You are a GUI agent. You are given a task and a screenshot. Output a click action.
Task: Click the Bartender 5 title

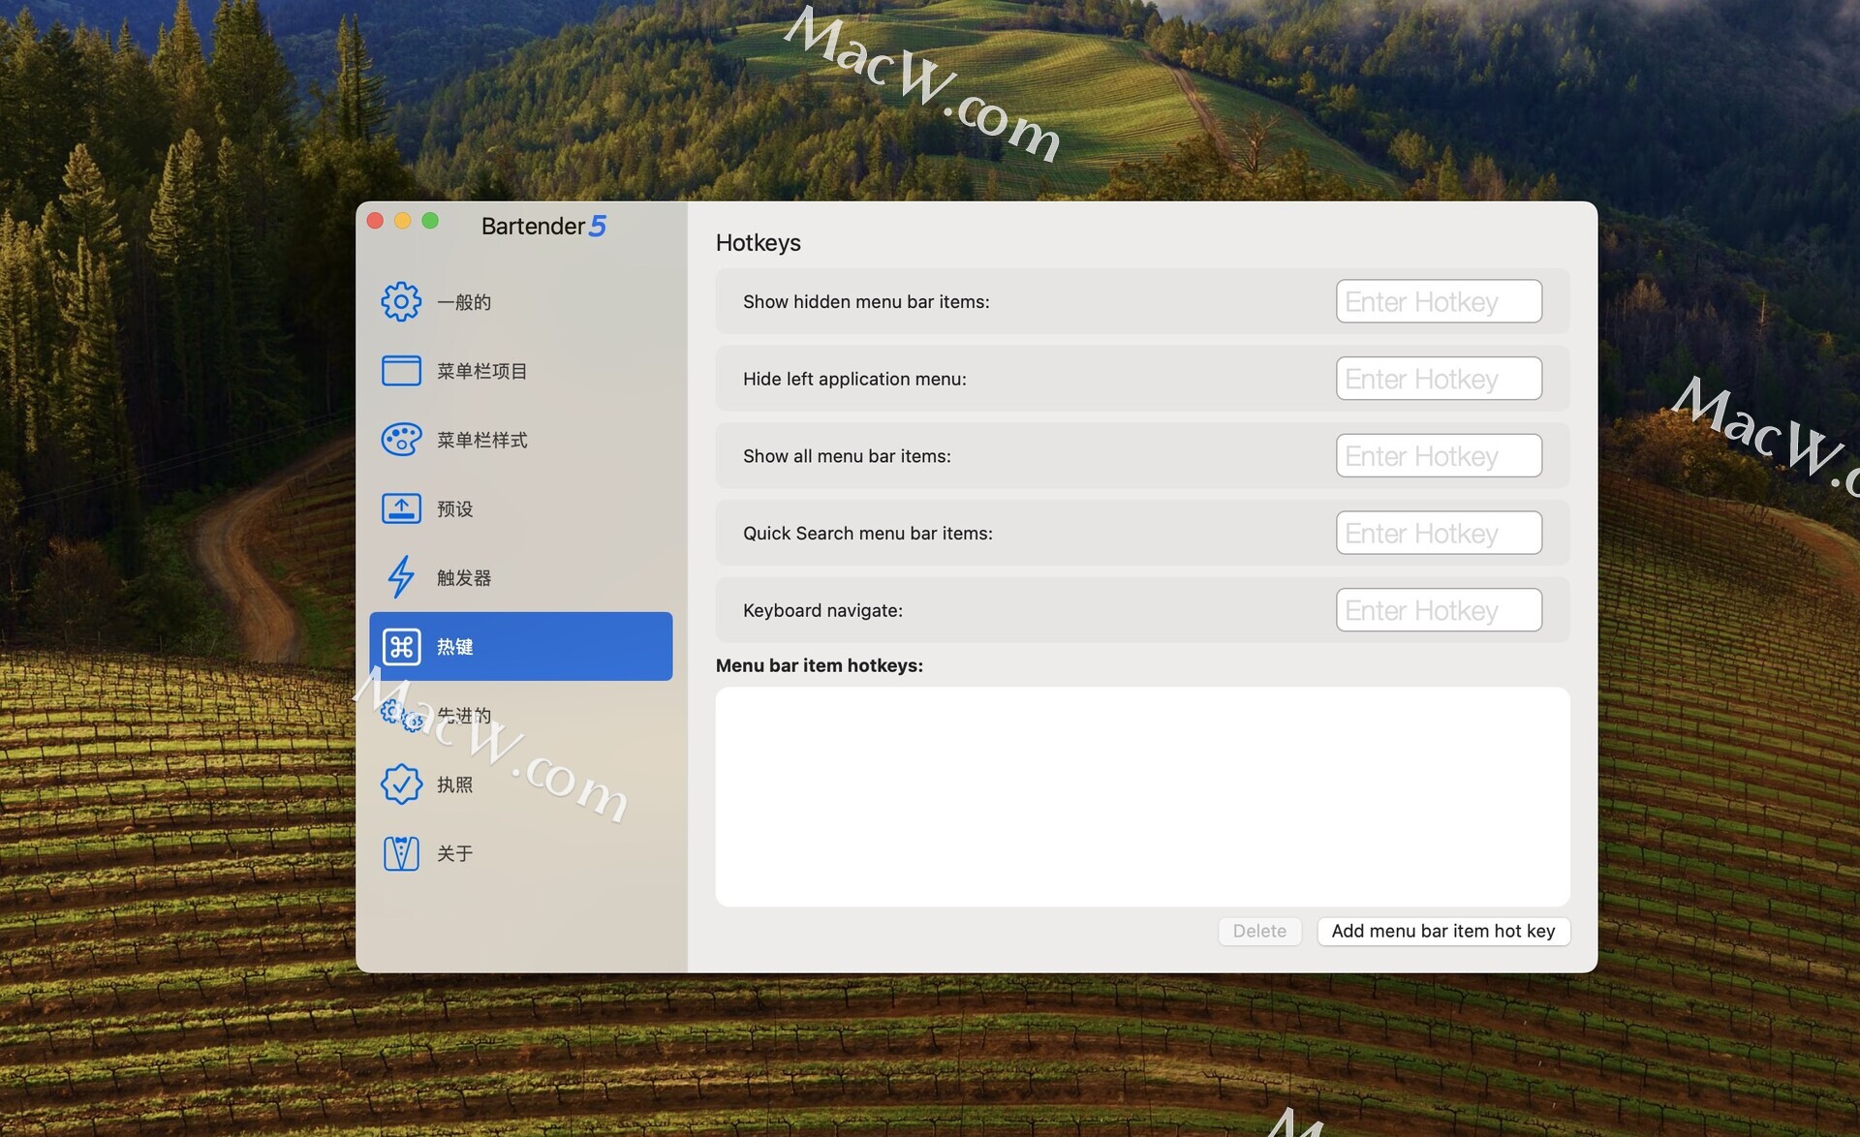click(543, 226)
